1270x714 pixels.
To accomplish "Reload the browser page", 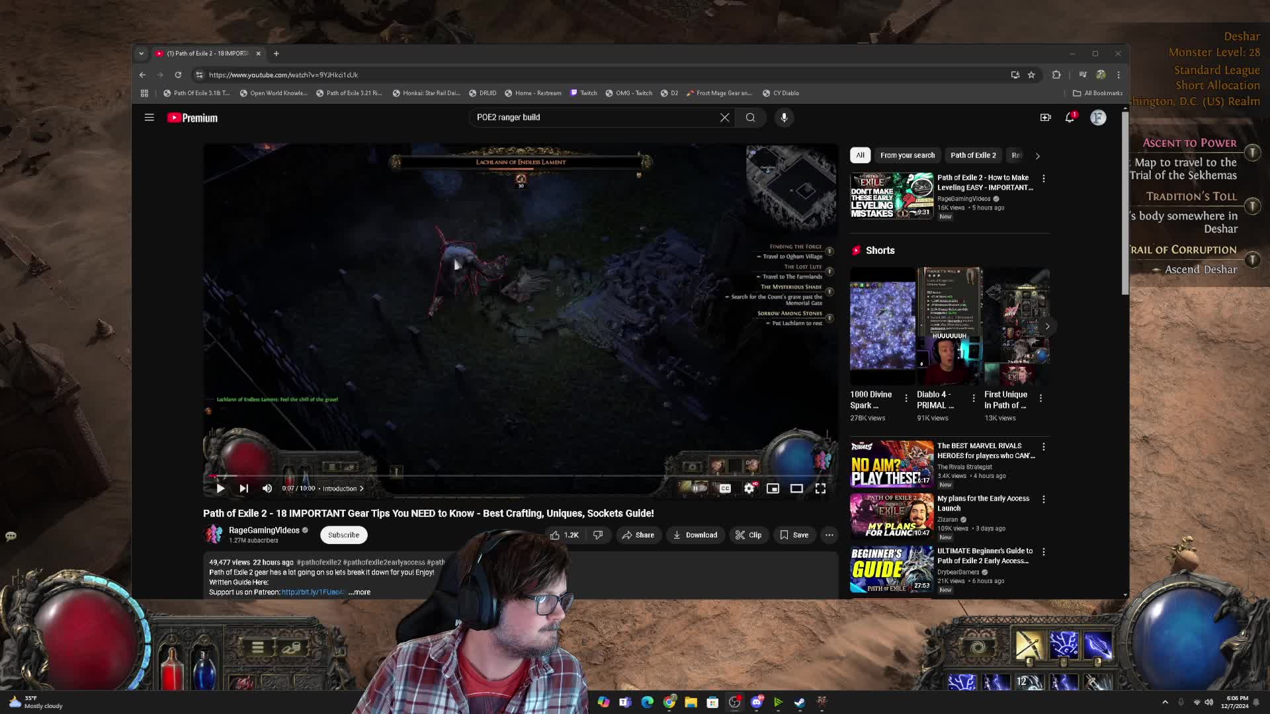I will 178,75.
